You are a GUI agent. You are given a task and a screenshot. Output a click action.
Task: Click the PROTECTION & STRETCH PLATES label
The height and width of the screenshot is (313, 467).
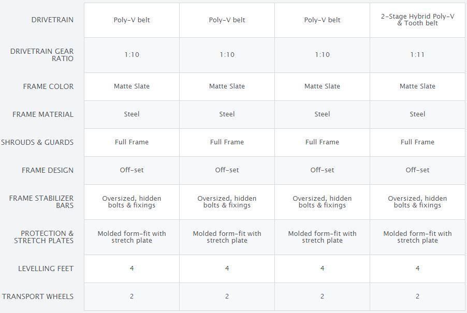44,237
